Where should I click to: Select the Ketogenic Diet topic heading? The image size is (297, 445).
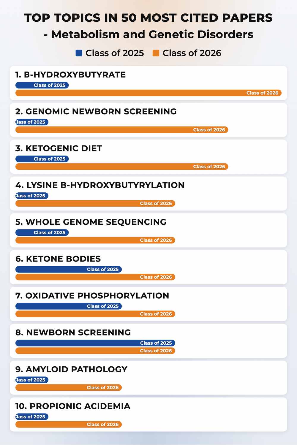pos(59,148)
